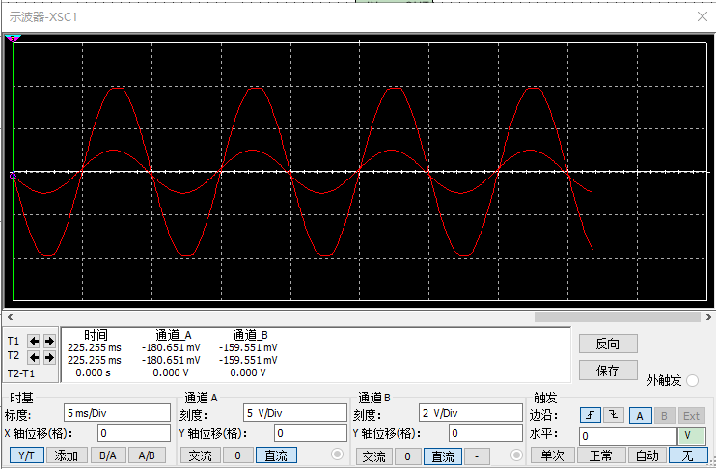
Task: Move cursor T2 left with arrow
Action: coord(34,357)
